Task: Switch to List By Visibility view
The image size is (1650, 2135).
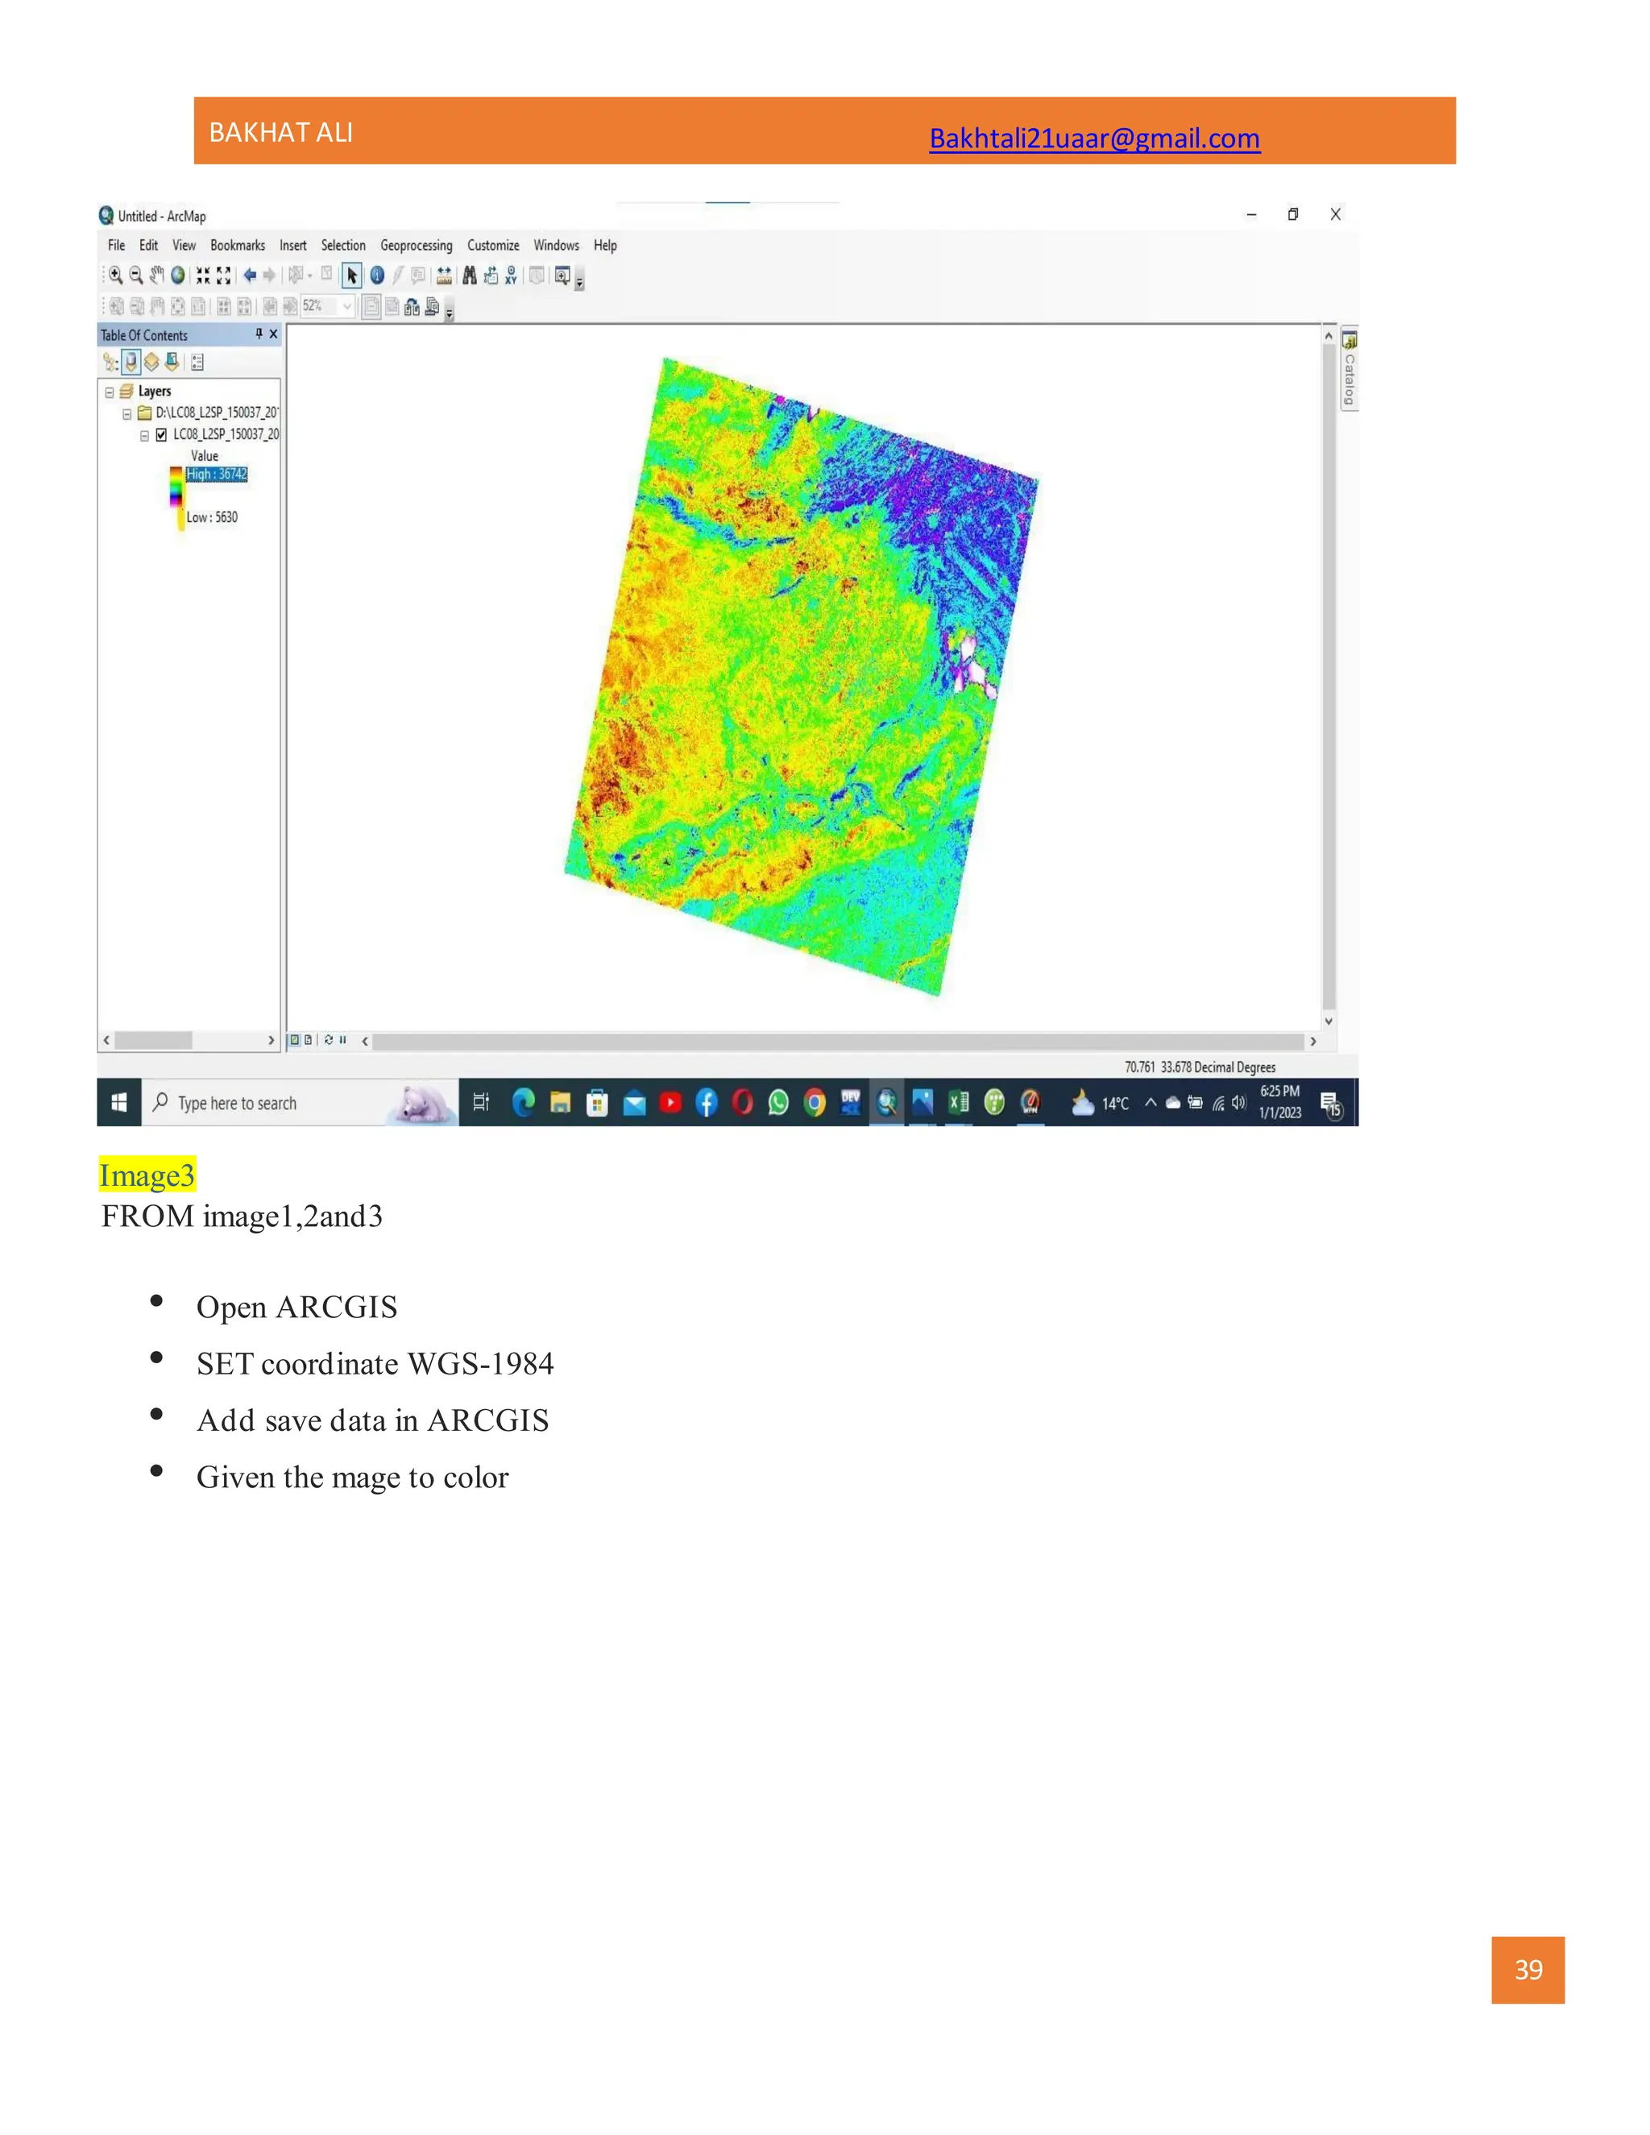Action: (151, 363)
